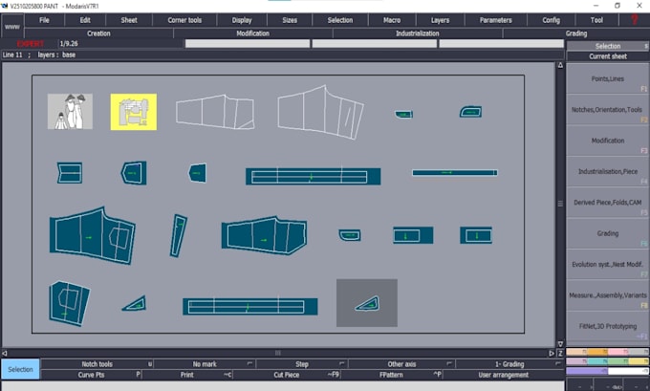This screenshot has height=391, width=650.
Task: Click the blue Selection button at bottom left
Action: (20, 369)
